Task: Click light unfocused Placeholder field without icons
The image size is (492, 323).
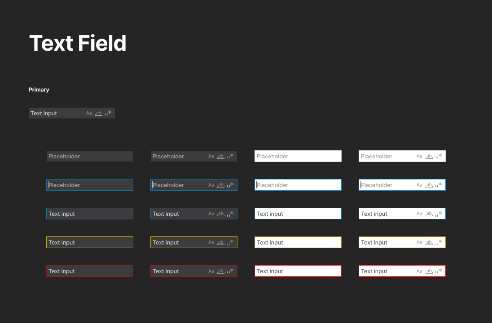Action: click(x=298, y=156)
